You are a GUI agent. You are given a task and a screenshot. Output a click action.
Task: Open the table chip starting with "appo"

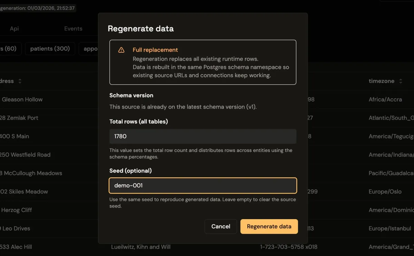[x=90, y=49]
